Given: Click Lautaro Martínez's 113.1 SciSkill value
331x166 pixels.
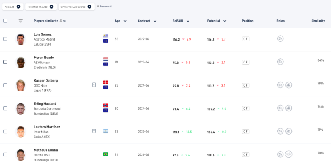Looking at the screenshot, I should [176, 132].
